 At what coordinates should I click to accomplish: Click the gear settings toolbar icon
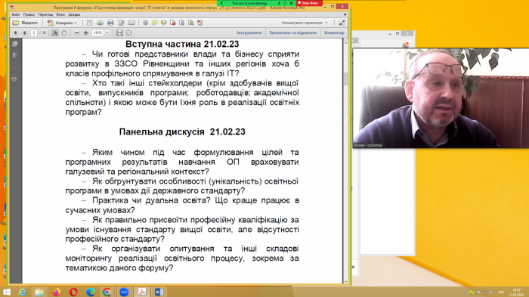(x=145, y=23)
